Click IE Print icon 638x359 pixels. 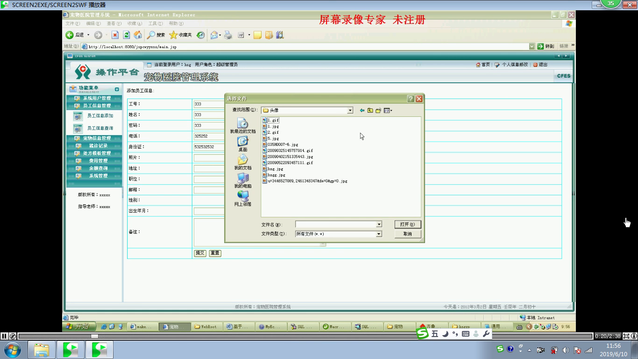click(x=228, y=35)
